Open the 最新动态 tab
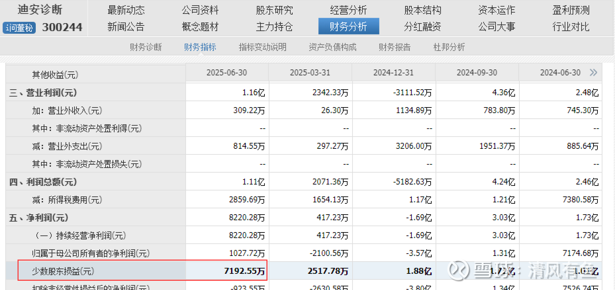615x290 pixels. click(x=126, y=10)
